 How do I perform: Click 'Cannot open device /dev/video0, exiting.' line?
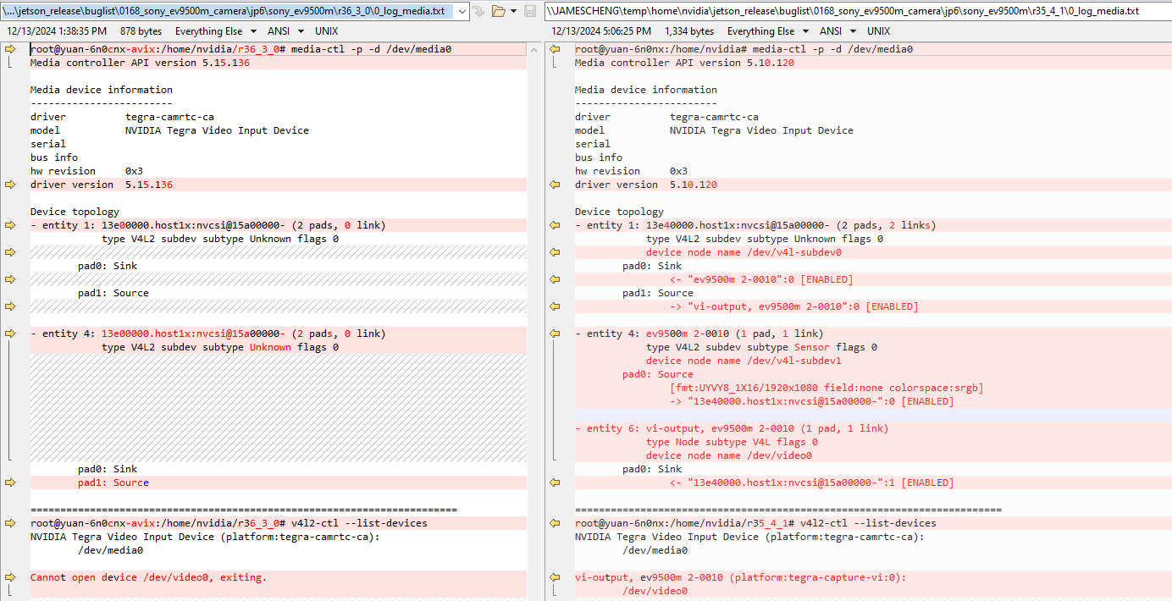pos(148,577)
